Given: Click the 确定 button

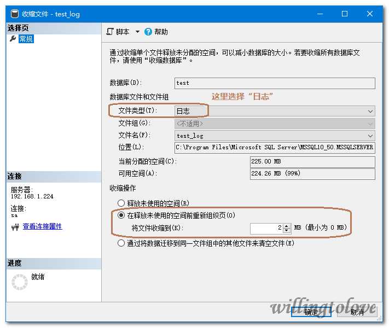Looking at the screenshot, I should tap(311, 312).
